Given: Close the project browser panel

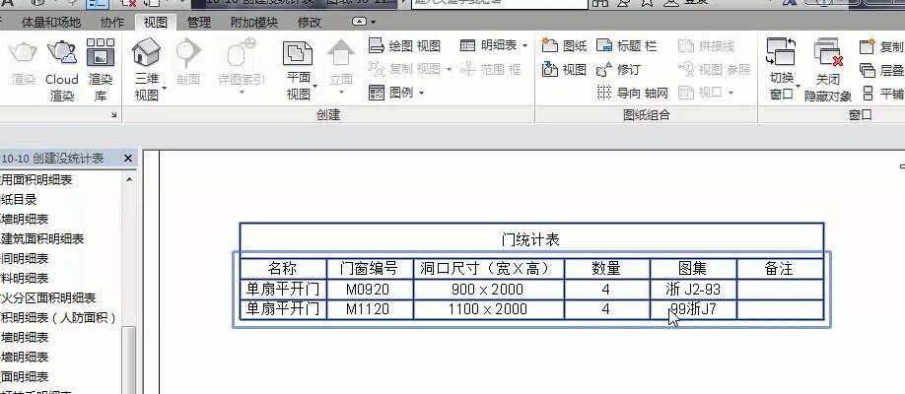Looking at the screenshot, I should 128,158.
